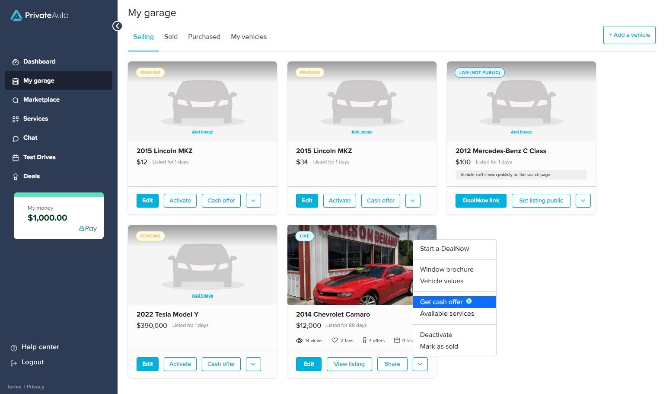Edit the Tesla Model Y listing

(148, 364)
